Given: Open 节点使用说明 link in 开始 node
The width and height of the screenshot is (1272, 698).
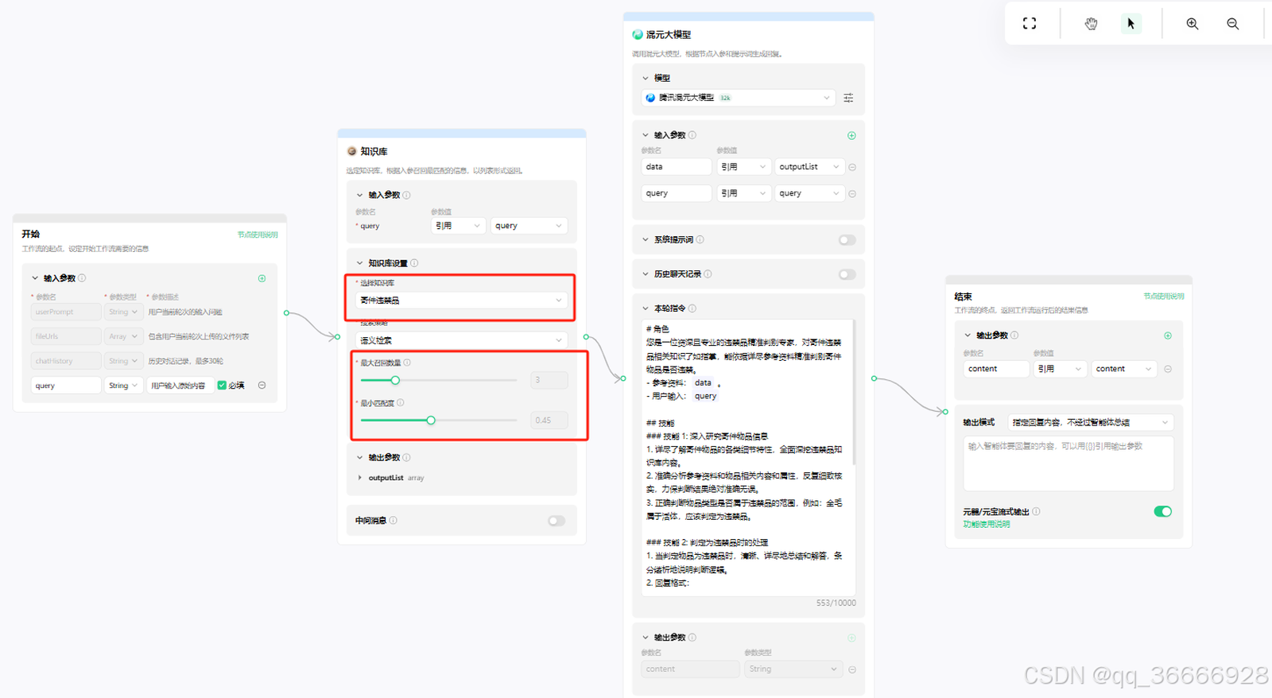Looking at the screenshot, I should pos(258,235).
